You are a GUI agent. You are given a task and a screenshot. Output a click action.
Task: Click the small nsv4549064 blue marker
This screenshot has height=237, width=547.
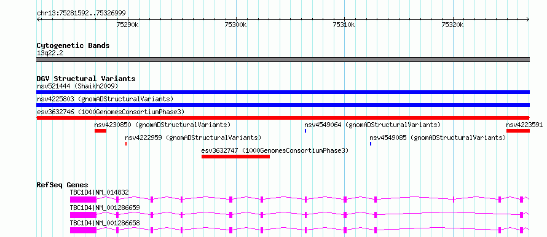(305, 131)
